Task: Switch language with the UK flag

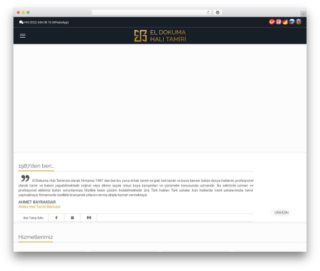Action: pos(278,22)
